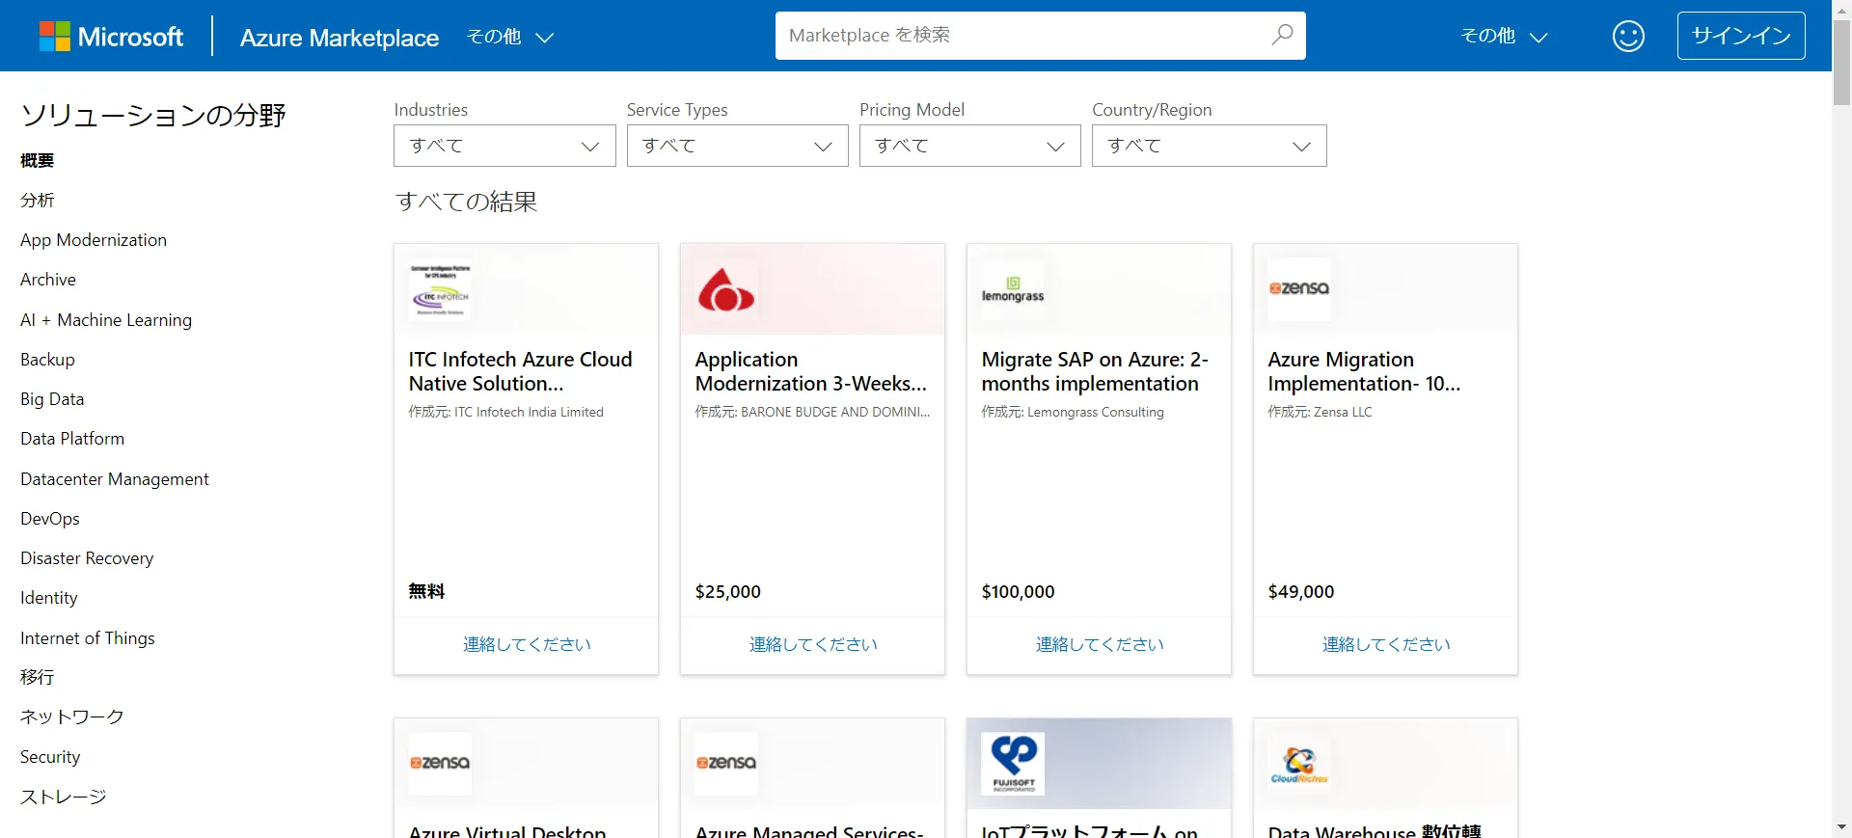Click the $25,000 price text

(x=727, y=592)
